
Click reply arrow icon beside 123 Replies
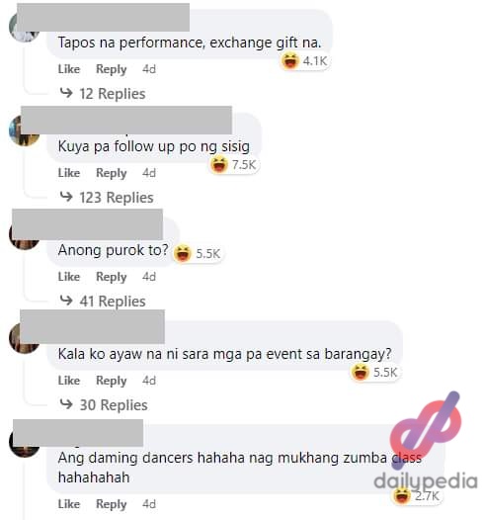66,197
